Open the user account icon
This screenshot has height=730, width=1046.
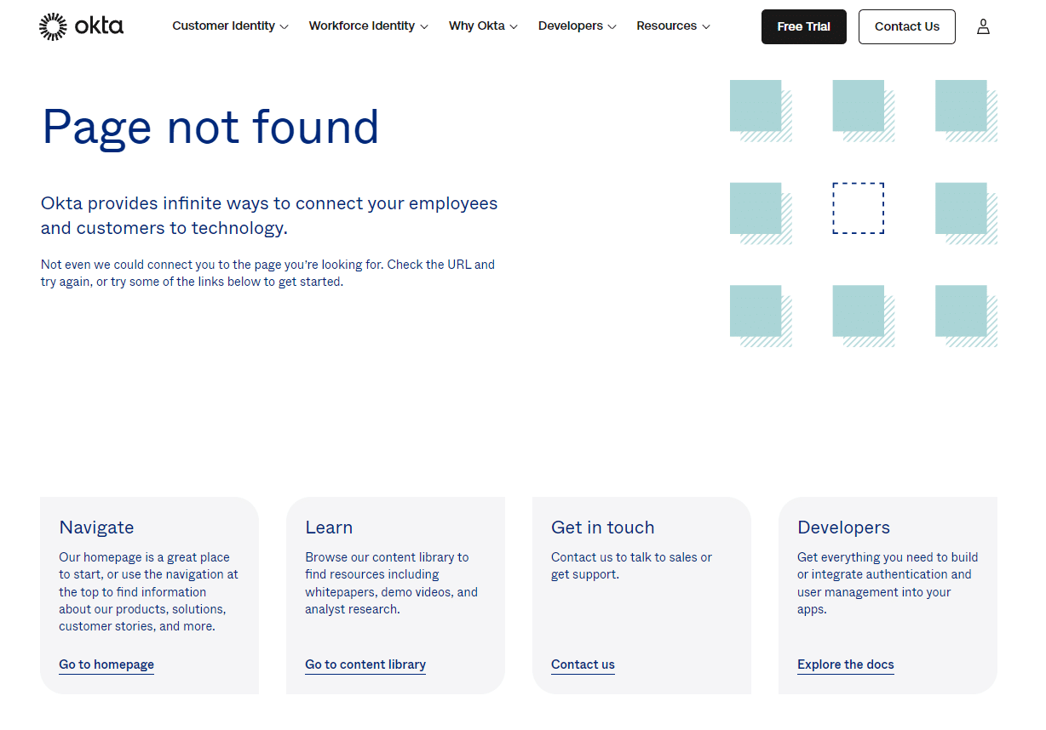983,26
